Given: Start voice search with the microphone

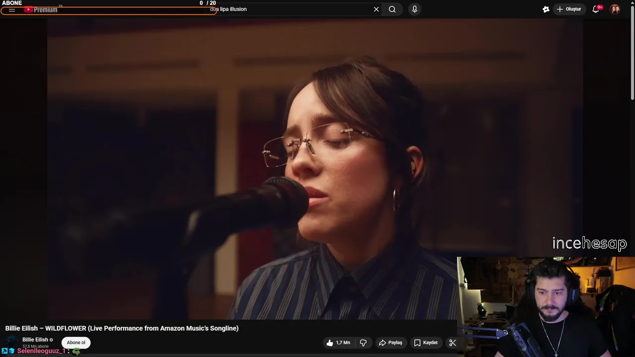Looking at the screenshot, I should (x=415, y=9).
